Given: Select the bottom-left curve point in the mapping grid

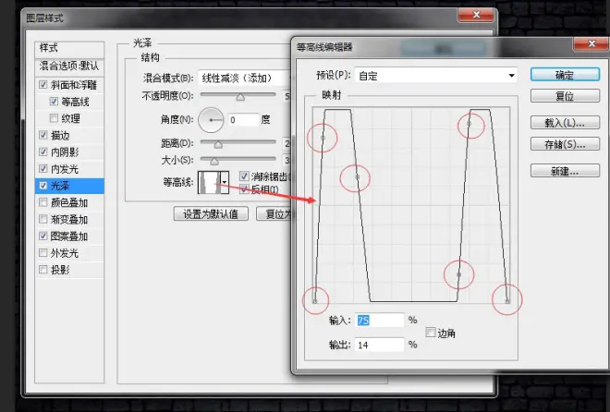Looking at the screenshot, I should point(315,300).
